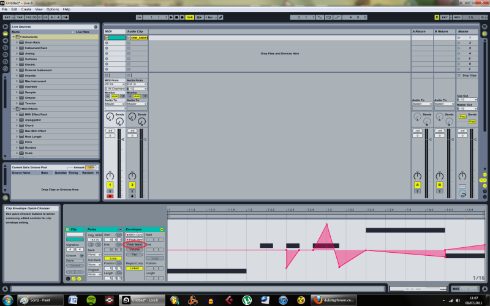Toggle the MIDI map mode switch
490x306 pixels.
coord(457,17)
